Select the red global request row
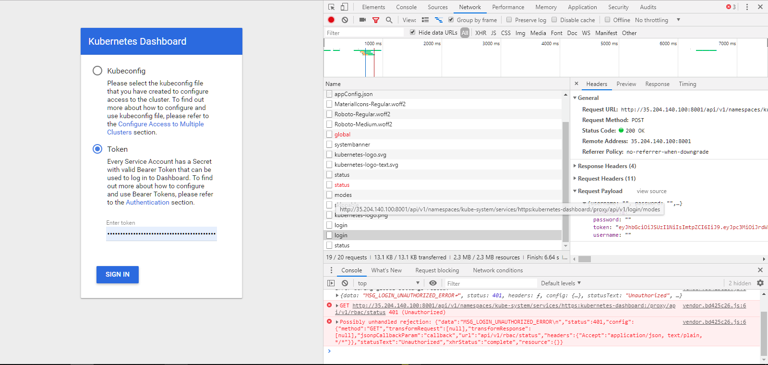Viewport: 768px width, 365px height. click(x=443, y=134)
